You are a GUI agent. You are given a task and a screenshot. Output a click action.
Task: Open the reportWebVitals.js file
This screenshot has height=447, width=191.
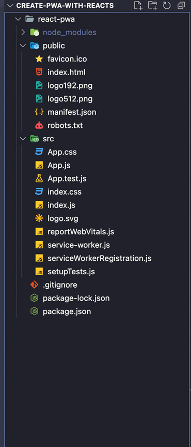81,232
